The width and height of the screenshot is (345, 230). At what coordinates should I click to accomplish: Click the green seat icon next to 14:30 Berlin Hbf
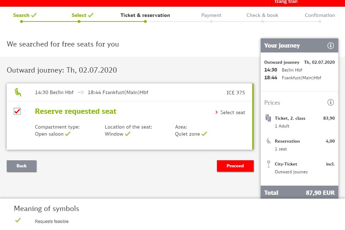coord(18,92)
